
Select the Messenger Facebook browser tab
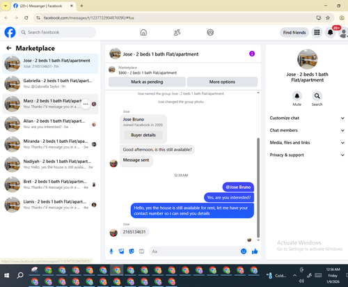click(43, 6)
